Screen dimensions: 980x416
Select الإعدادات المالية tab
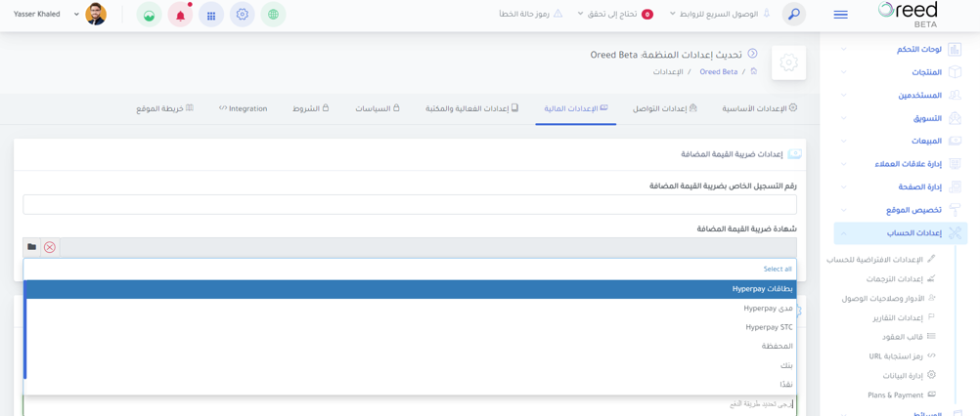coord(575,108)
